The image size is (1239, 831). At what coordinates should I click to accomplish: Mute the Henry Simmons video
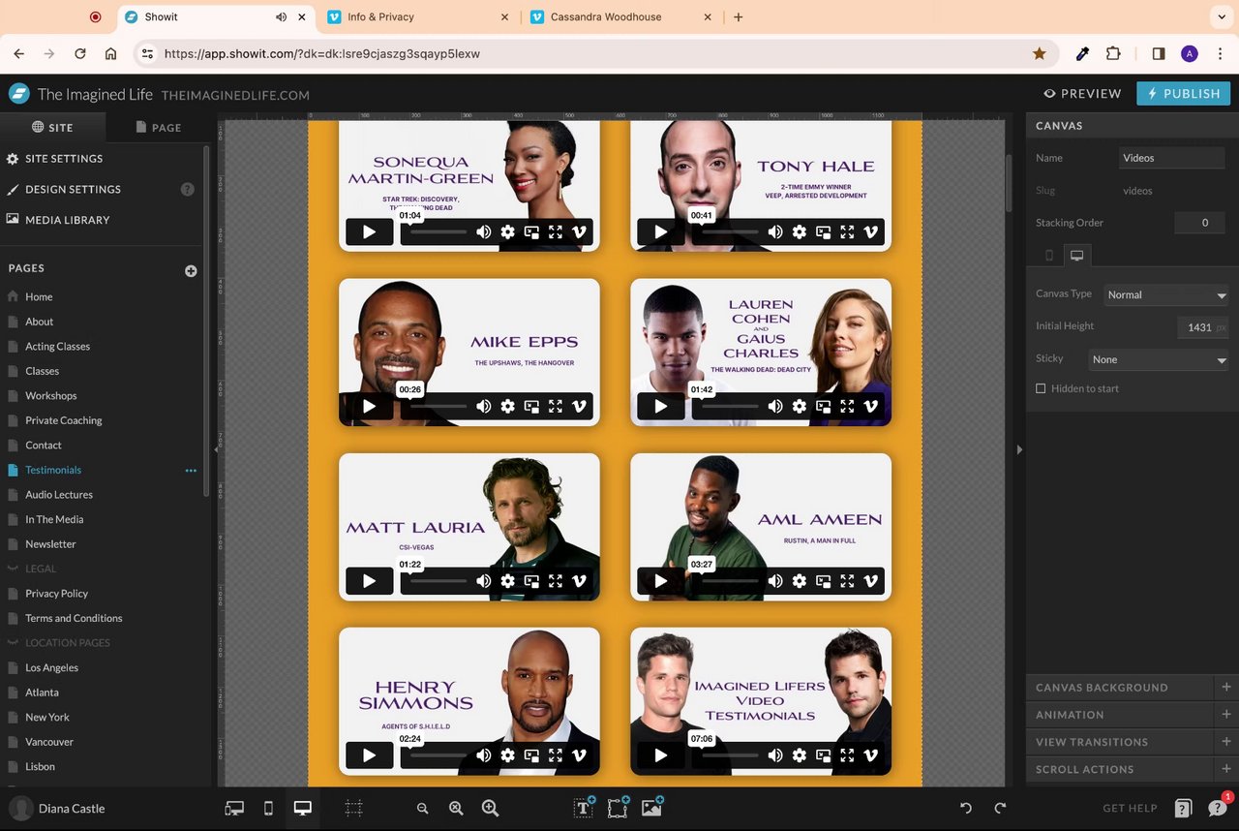(x=484, y=755)
